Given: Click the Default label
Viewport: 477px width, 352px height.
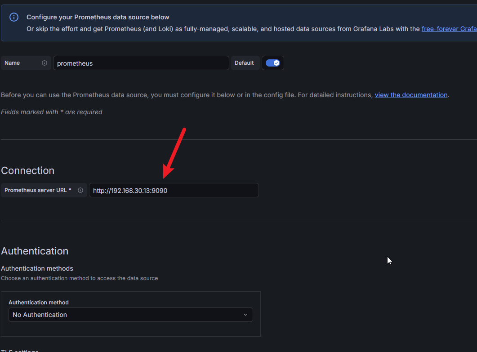Looking at the screenshot, I should [x=244, y=63].
